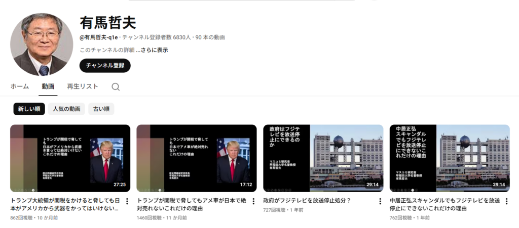Expand channel description with さらに表示
The image size is (519, 228).
pos(152,50)
